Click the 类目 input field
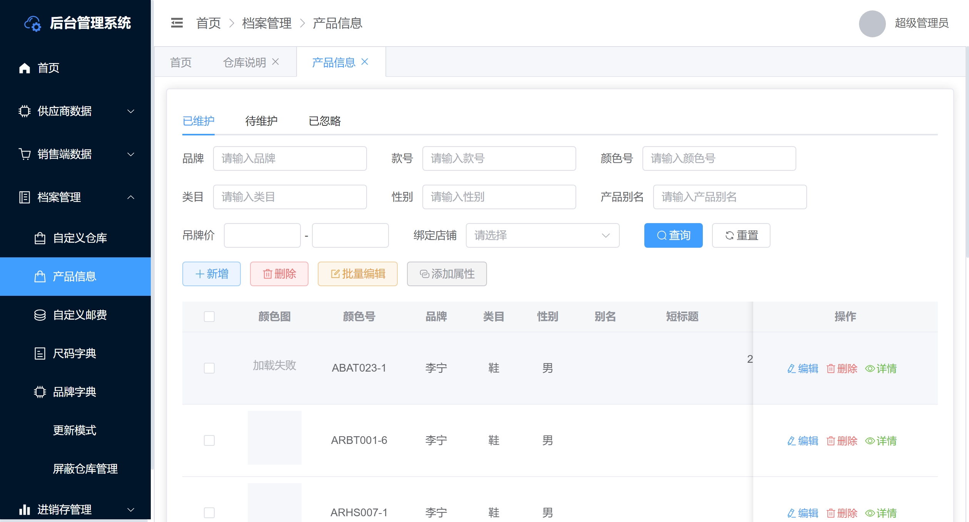Image resolution: width=969 pixels, height=522 pixels. point(290,197)
